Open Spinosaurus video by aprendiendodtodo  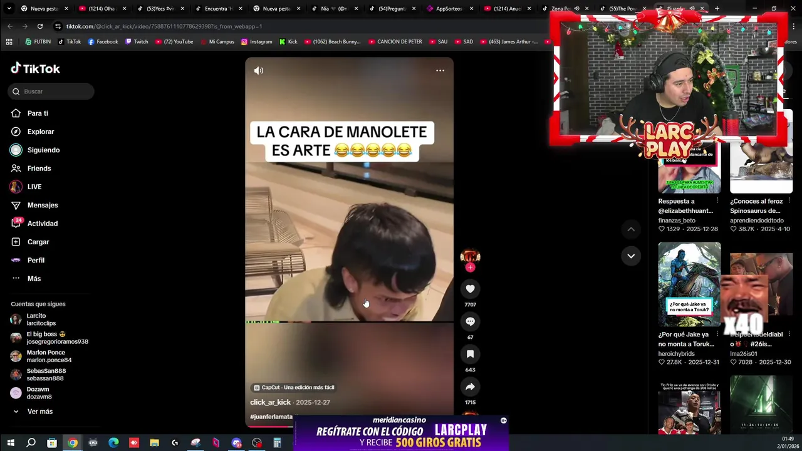(x=761, y=169)
